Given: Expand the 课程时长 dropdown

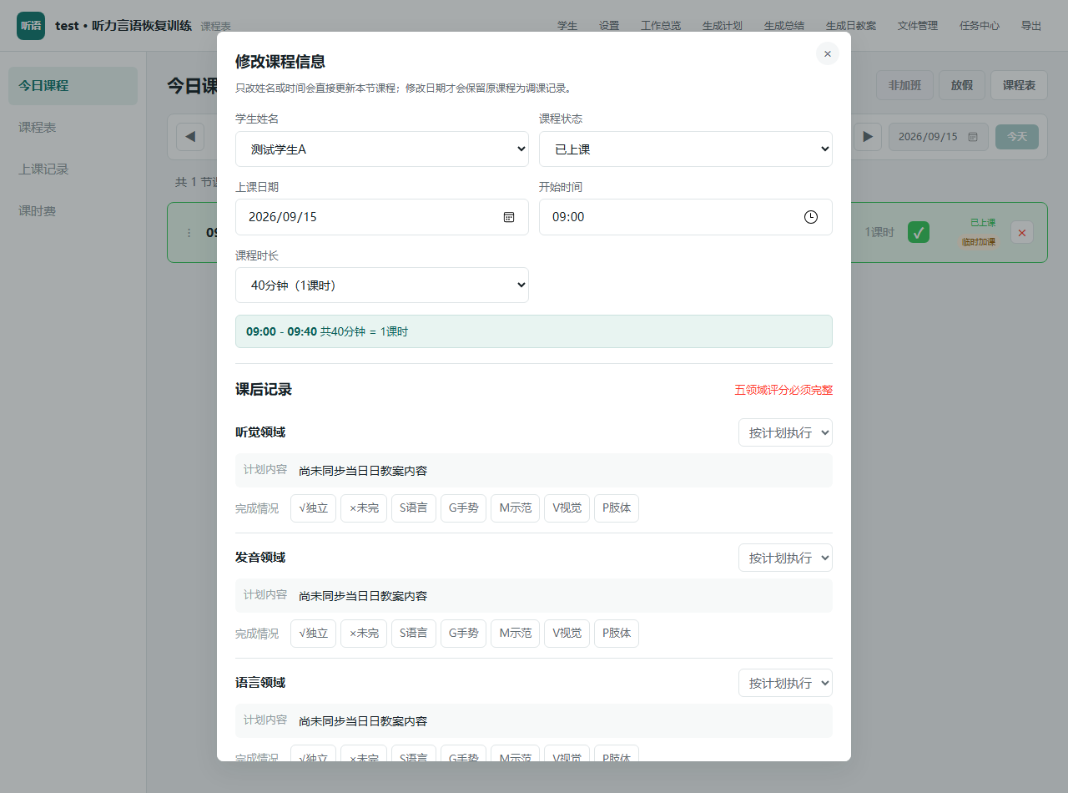Looking at the screenshot, I should tap(382, 285).
